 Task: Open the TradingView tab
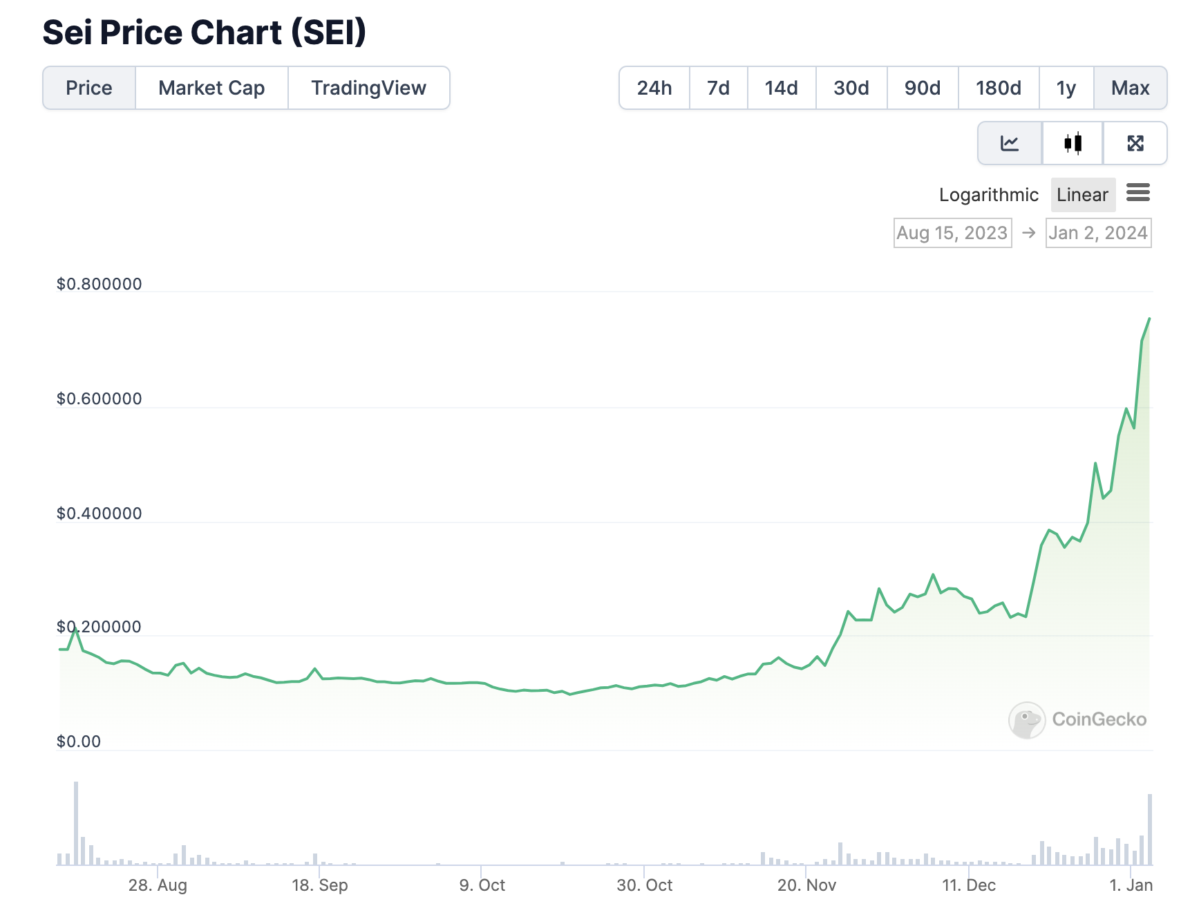click(368, 88)
